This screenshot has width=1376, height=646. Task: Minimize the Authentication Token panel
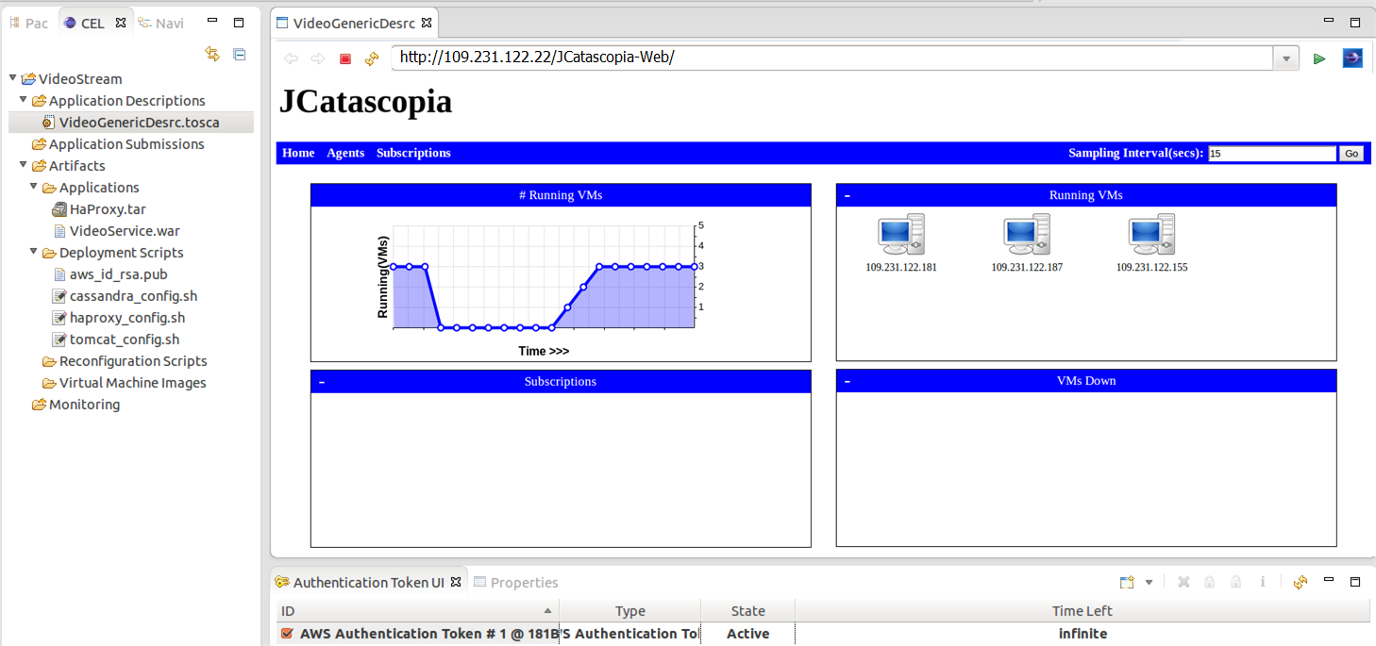1329,581
